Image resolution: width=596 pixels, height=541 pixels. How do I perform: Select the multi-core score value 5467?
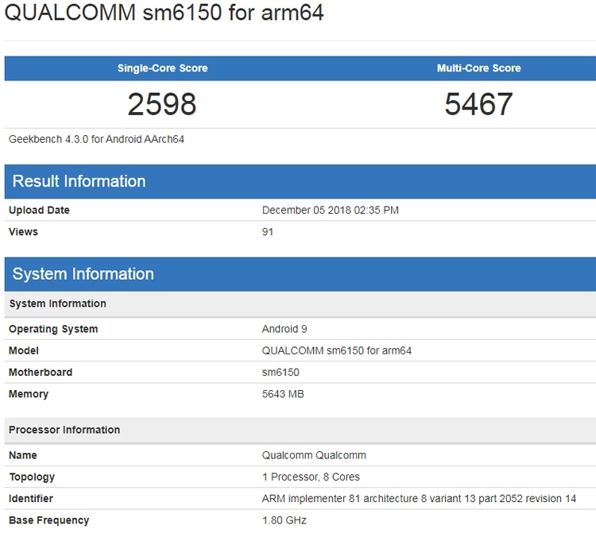(x=478, y=104)
